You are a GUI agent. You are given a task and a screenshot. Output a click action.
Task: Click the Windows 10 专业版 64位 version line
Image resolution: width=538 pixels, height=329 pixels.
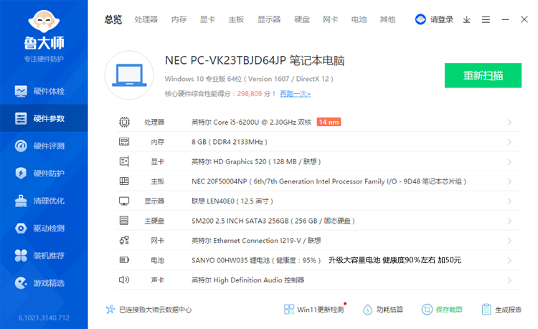pyautogui.click(x=249, y=79)
